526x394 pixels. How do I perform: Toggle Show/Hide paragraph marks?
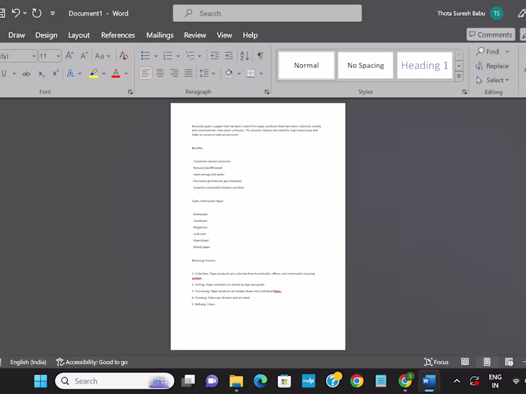(x=260, y=56)
